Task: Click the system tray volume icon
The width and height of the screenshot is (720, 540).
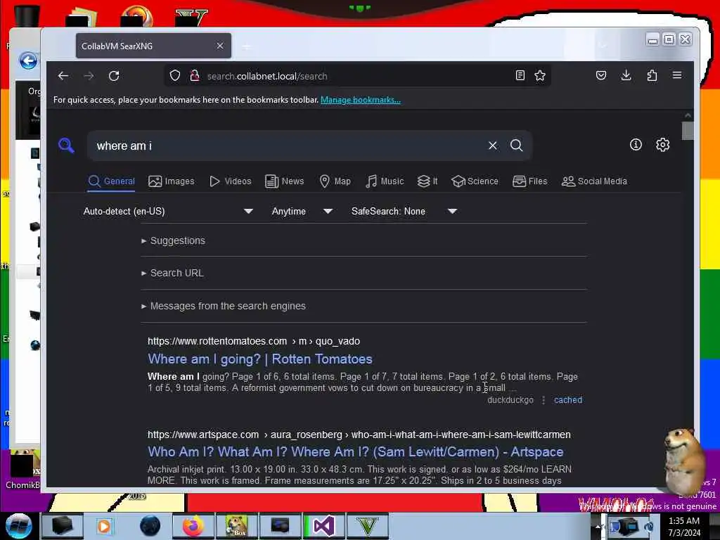Action: (649, 527)
